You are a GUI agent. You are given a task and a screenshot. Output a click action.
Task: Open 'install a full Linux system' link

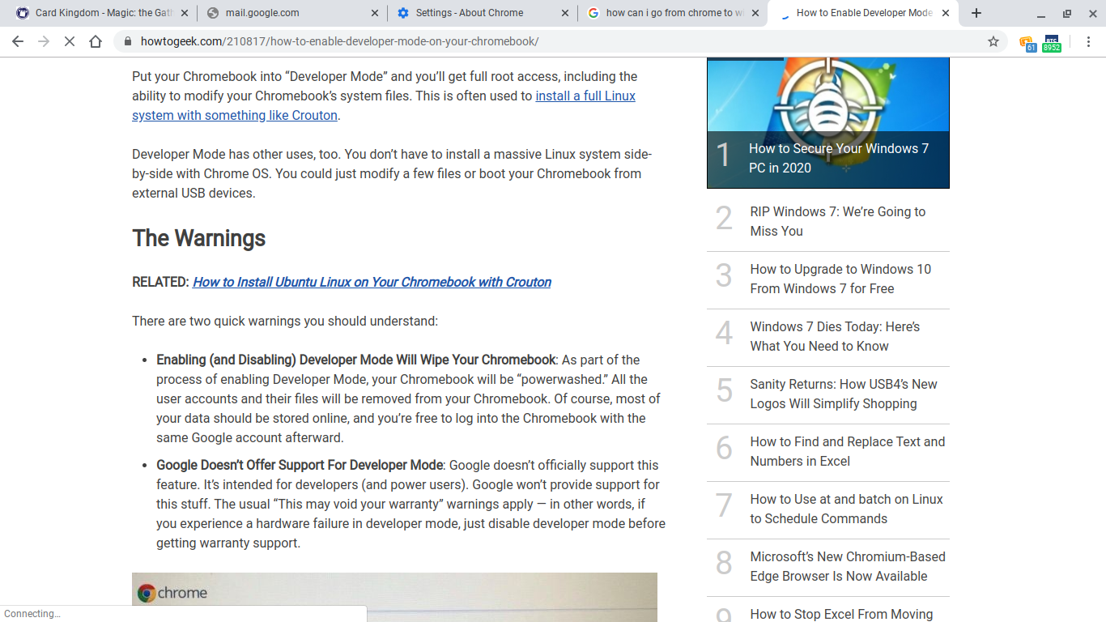point(384,105)
